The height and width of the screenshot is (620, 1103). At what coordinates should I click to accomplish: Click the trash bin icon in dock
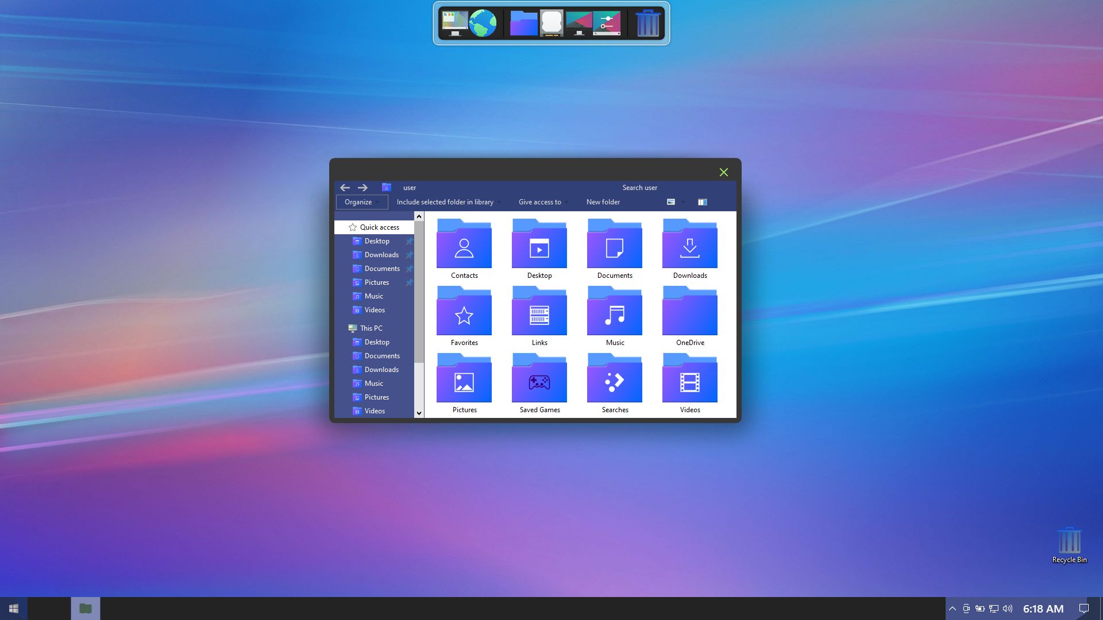coord(647,24)
